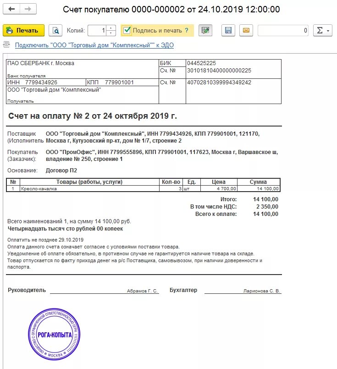This screenshot has height=369, width=337.
Task: Select the account number 40702810399994349242
Action: pyautogui.click(x=219, y=83)
